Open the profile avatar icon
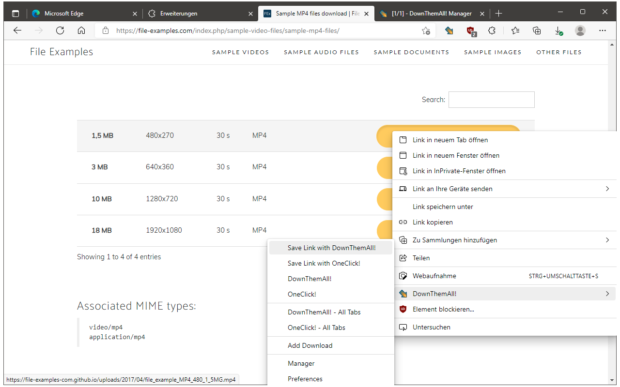Image resolution: width=620 pixels, height=387 pixels. (580, 30)
